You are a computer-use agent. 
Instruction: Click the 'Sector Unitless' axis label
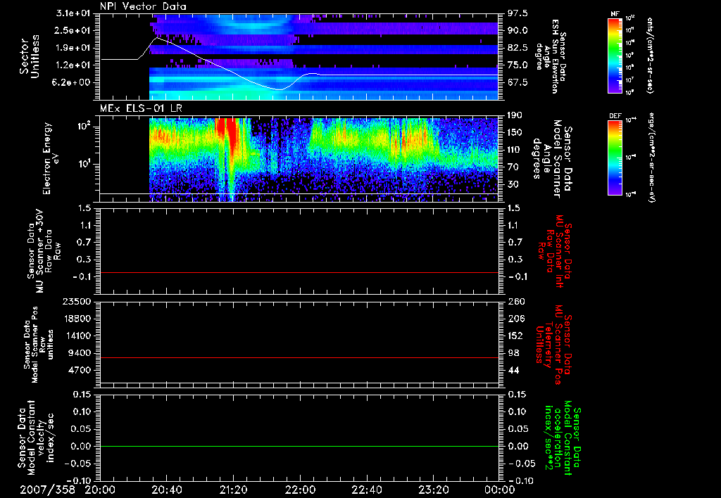click(30, 56)
